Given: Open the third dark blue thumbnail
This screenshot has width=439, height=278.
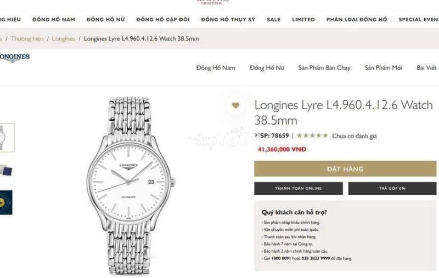Looking at the screenshot, I should click(x=6, y=202).
